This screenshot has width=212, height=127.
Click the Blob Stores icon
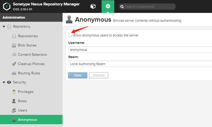pos(14,45)
